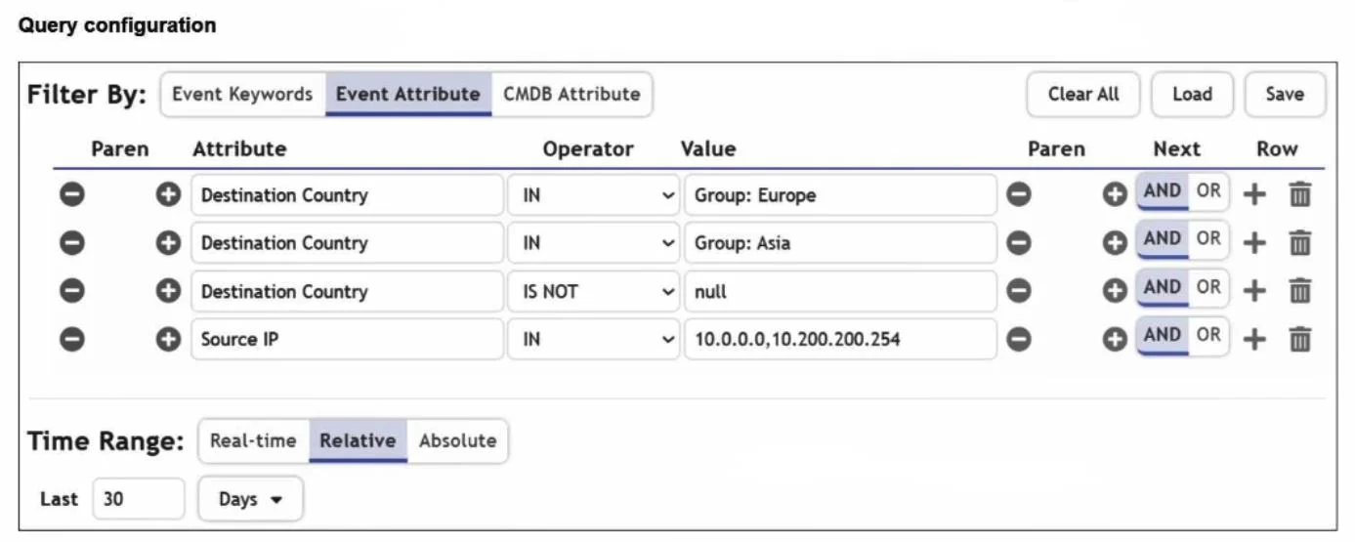Delete the Group: Europe row
The width and height of the screenshot is (1355, 542).
[x=1299, y=195]
